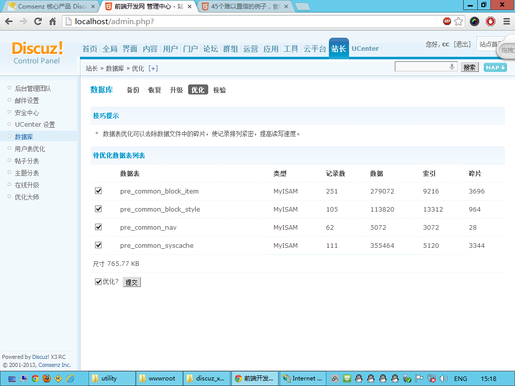Open UCenter 设置 in the sidebar

pyautogui.click(x=35, y=125)
